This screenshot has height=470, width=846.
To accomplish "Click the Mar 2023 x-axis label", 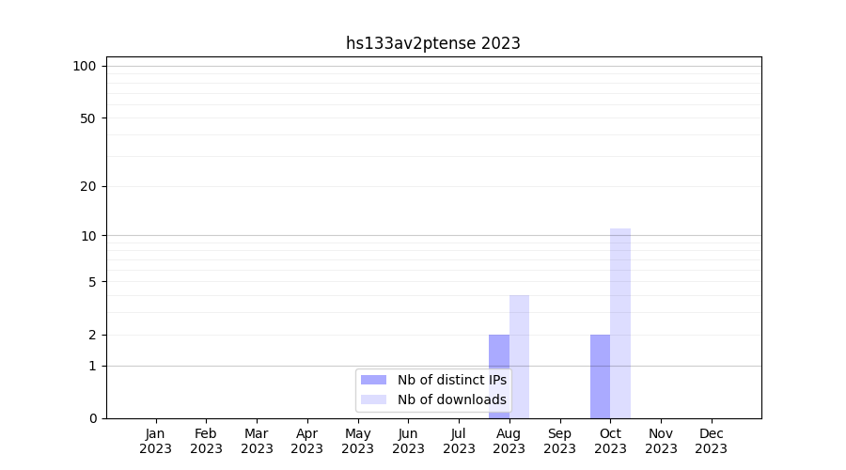I will coord(257,441).
